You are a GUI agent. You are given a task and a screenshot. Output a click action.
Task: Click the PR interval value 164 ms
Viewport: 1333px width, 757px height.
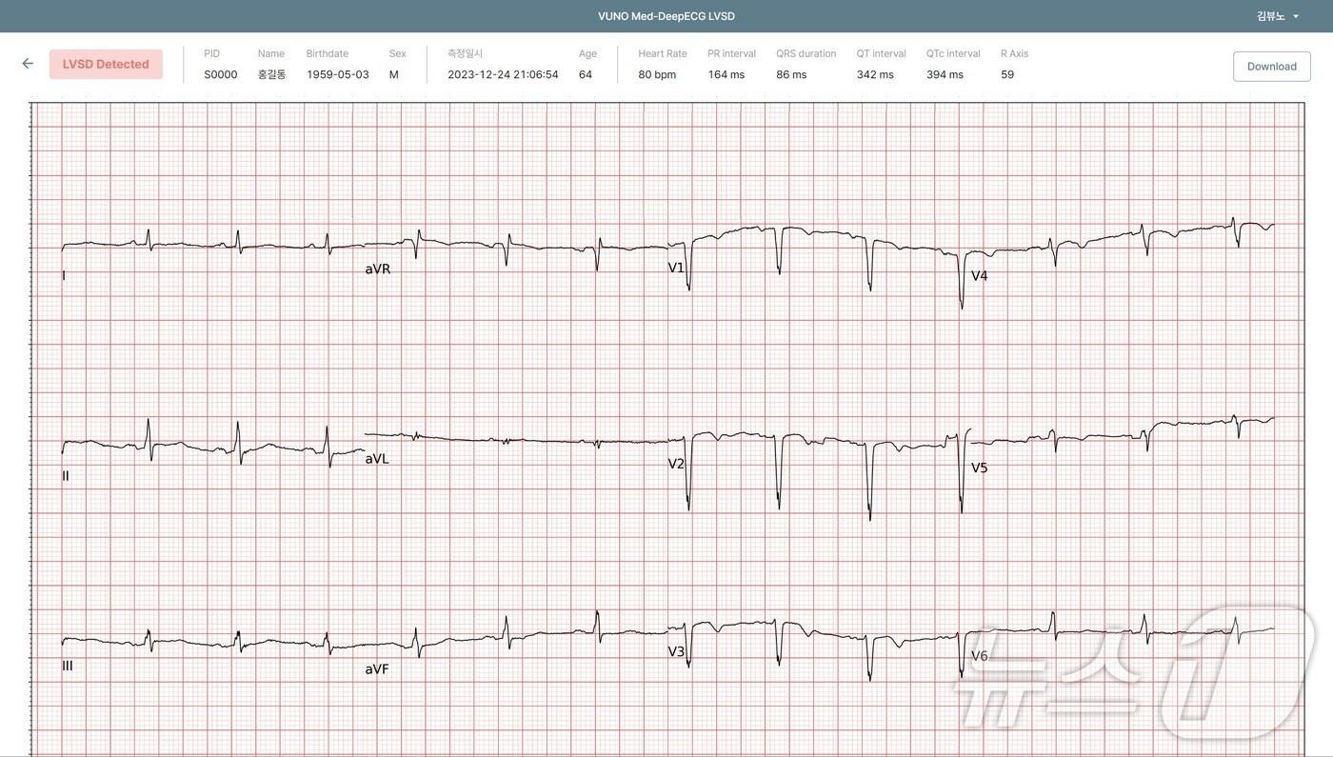pos(726,74)
